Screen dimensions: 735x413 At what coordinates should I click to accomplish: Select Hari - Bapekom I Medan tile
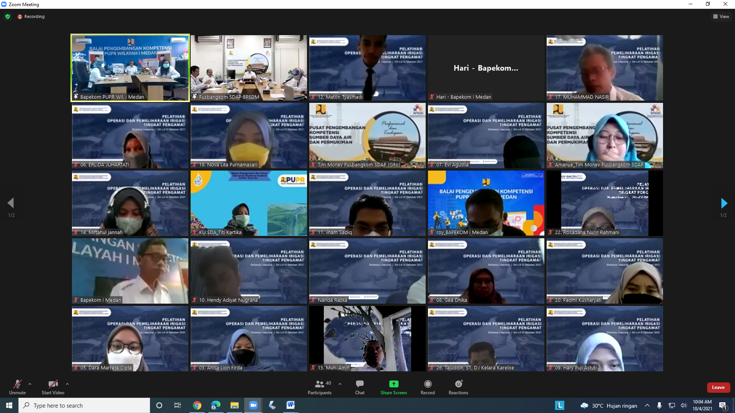tap(486, 68)
